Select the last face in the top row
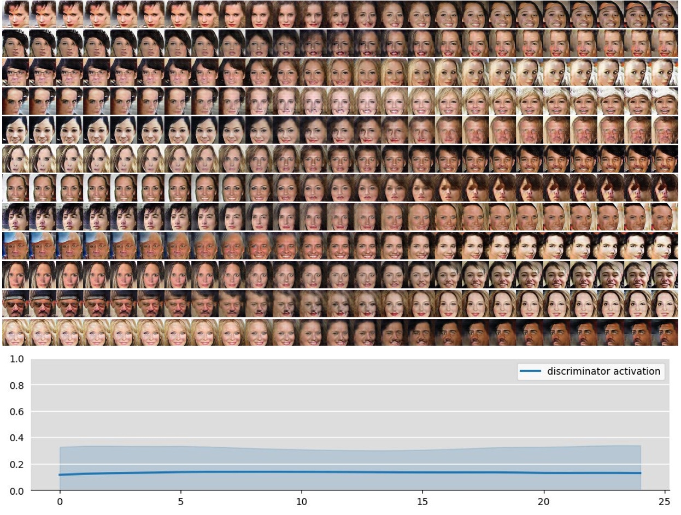The width and height of the screenshot is (681, 515). (665, 14)
